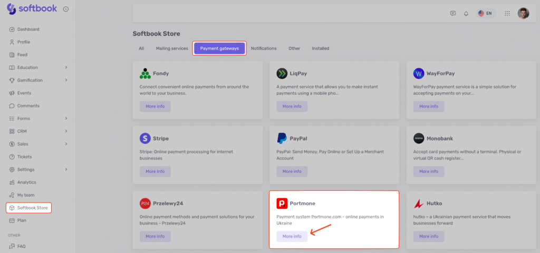This screenshot has height=253, width=540.
Task: Open the apps grid icon in header
Action: pyautogui.click(x=507, y=13)
